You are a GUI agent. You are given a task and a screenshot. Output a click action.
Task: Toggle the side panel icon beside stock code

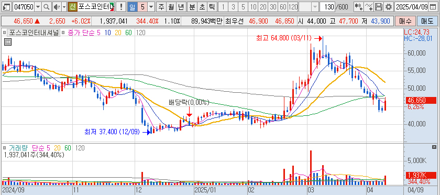[x=7, y=7]
